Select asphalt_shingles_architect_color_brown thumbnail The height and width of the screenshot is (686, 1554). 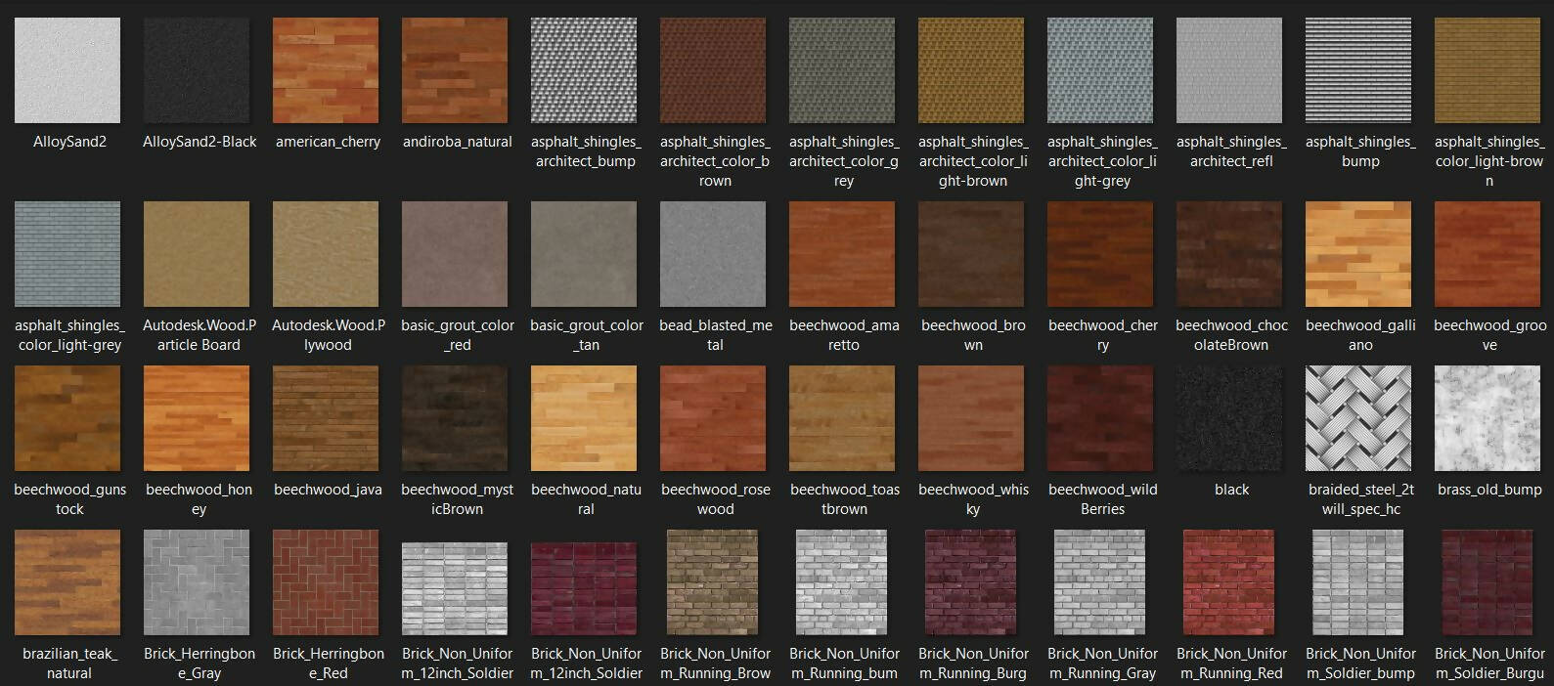(713, 70)
